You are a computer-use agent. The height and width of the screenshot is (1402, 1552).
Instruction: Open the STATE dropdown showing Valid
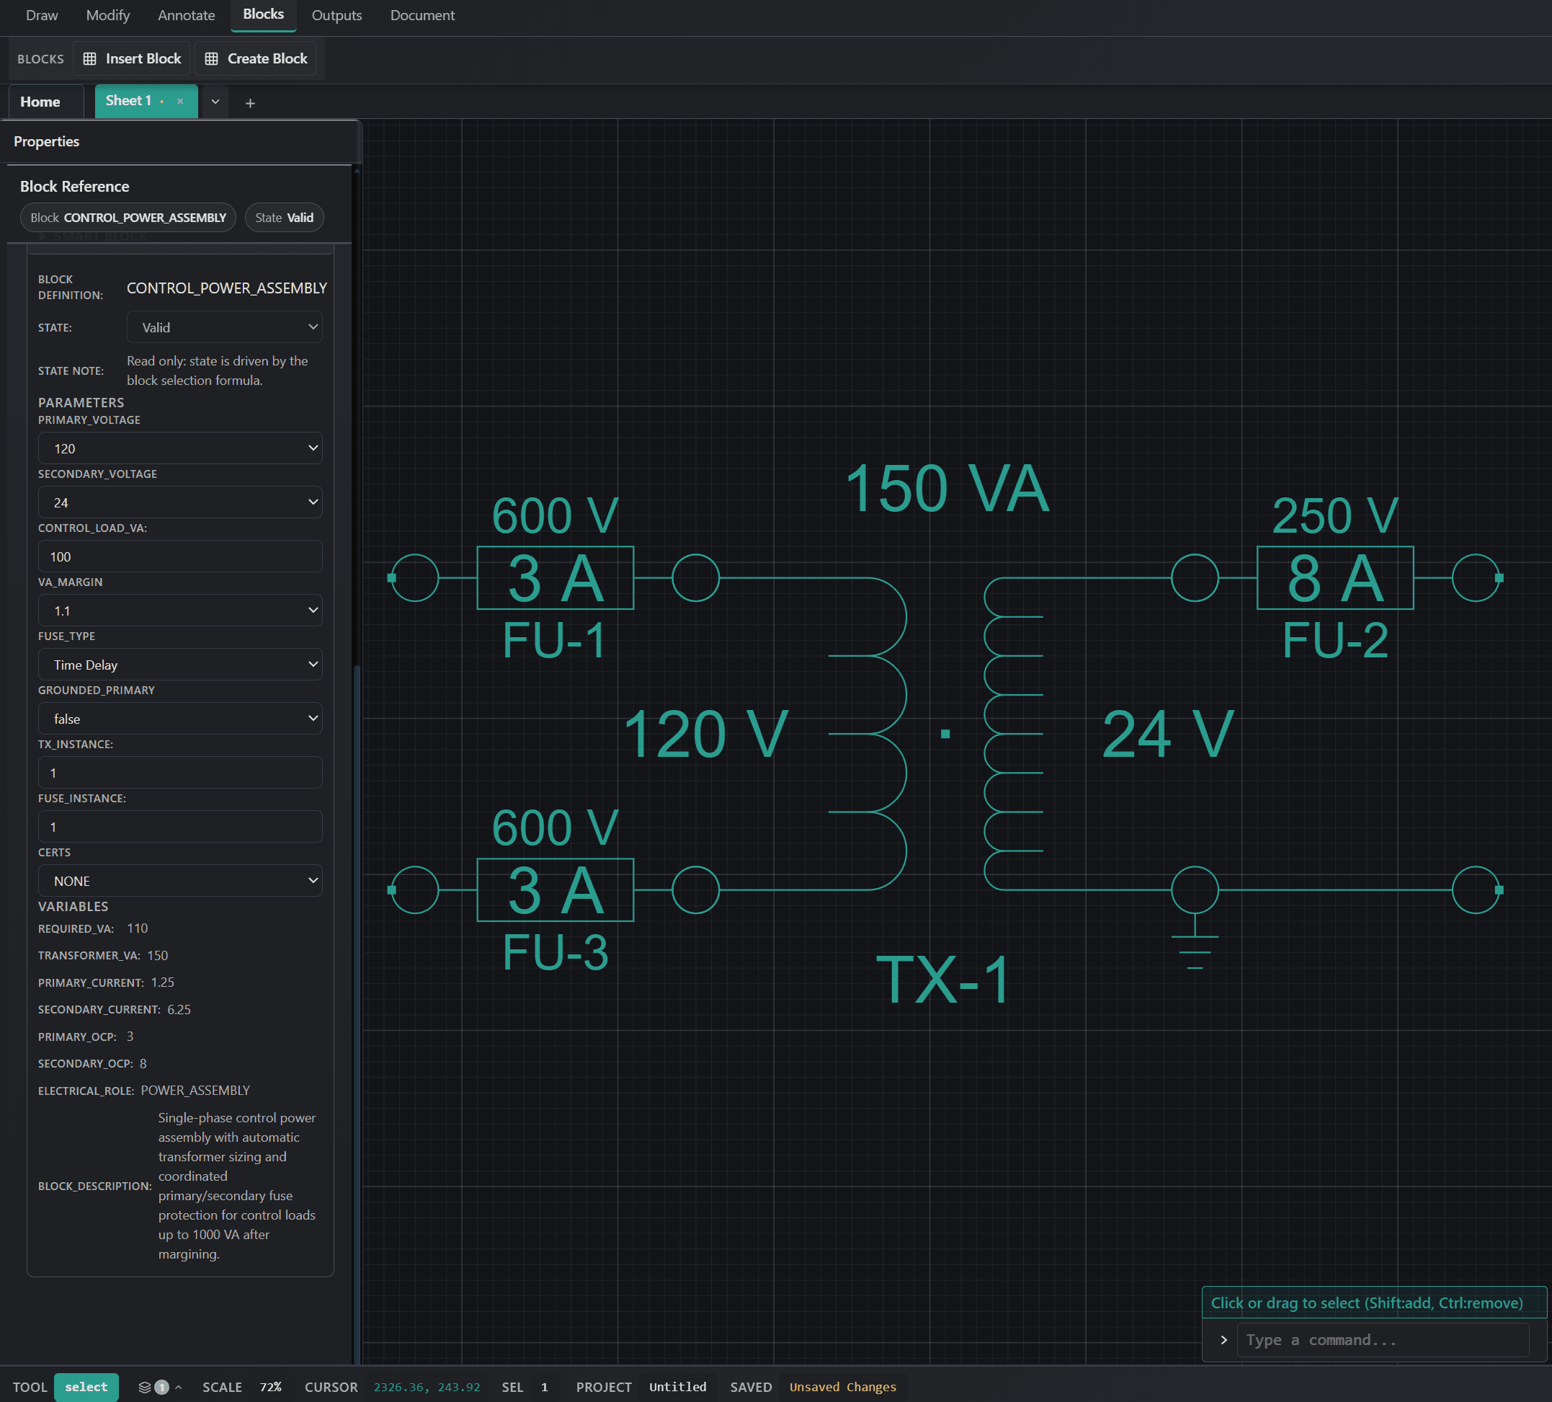(x=224, y=327)
